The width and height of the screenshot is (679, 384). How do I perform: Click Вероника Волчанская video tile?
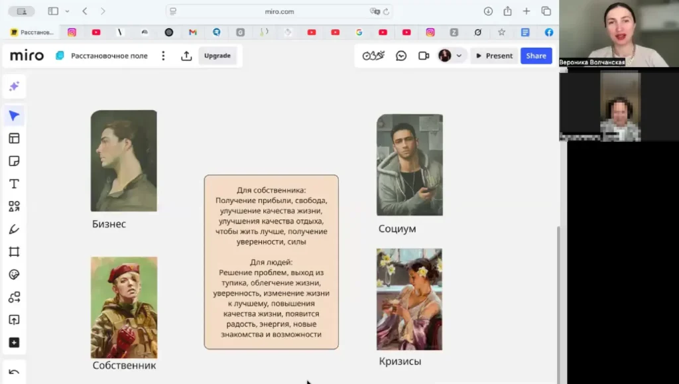619,33
